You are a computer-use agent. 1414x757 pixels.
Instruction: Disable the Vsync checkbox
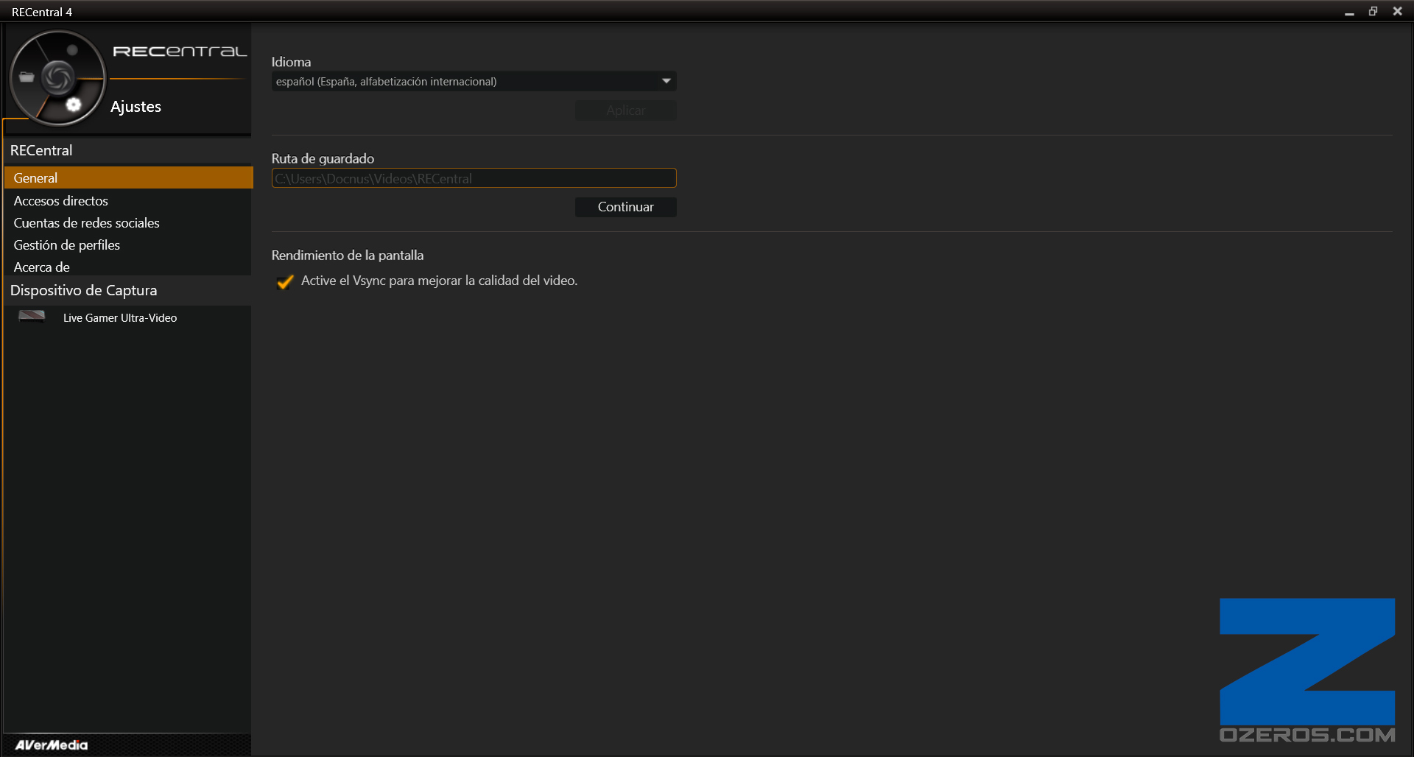(x=285, y=281)
